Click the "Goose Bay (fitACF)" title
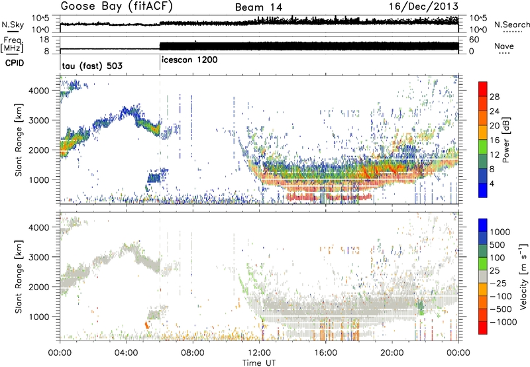 tap(117, 7)
